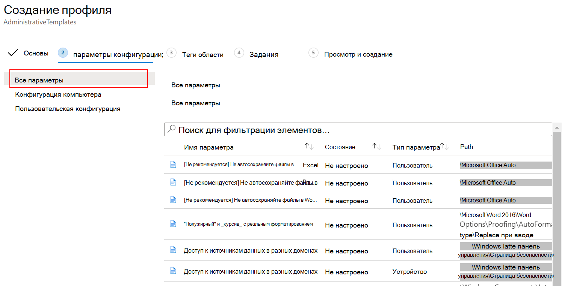Click the document icon of the "Доступ к источникам данных" row with type Устройство

[x=173, y=271]
